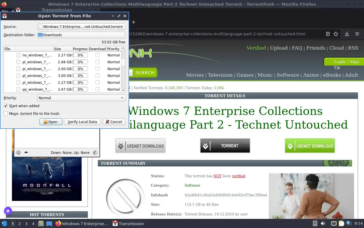Toggle Download checkbox for no_windows_7 file
The image size is (364, 228).
click(x=98, y=55)
